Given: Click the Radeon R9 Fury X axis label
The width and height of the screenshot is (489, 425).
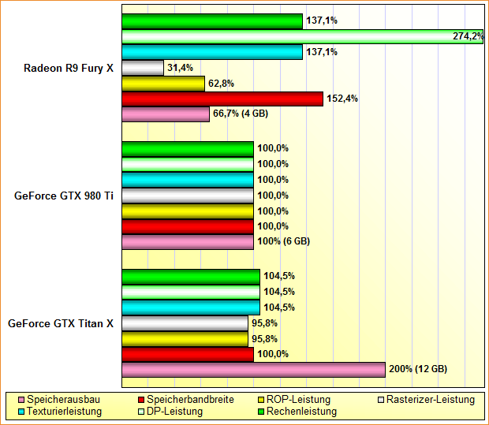Looking at the screenshot, I should [69, 68].
